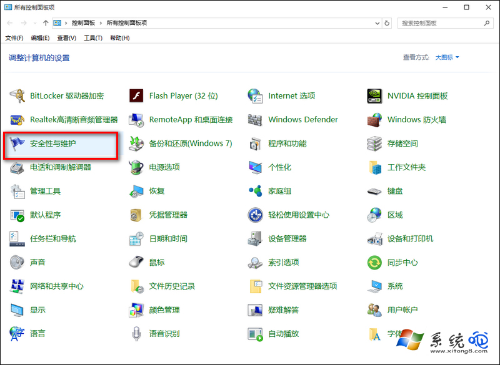
Task: Click the 语言 link
Action: (x=37, y=334)
